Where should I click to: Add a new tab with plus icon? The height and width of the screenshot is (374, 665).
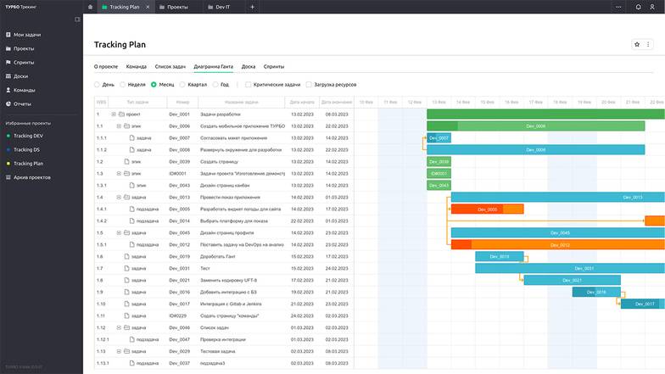click(x=252, y=7)
